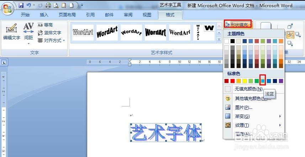Open the 视图 tab
The image size is (305, 157).
click(x=147, y=15)
